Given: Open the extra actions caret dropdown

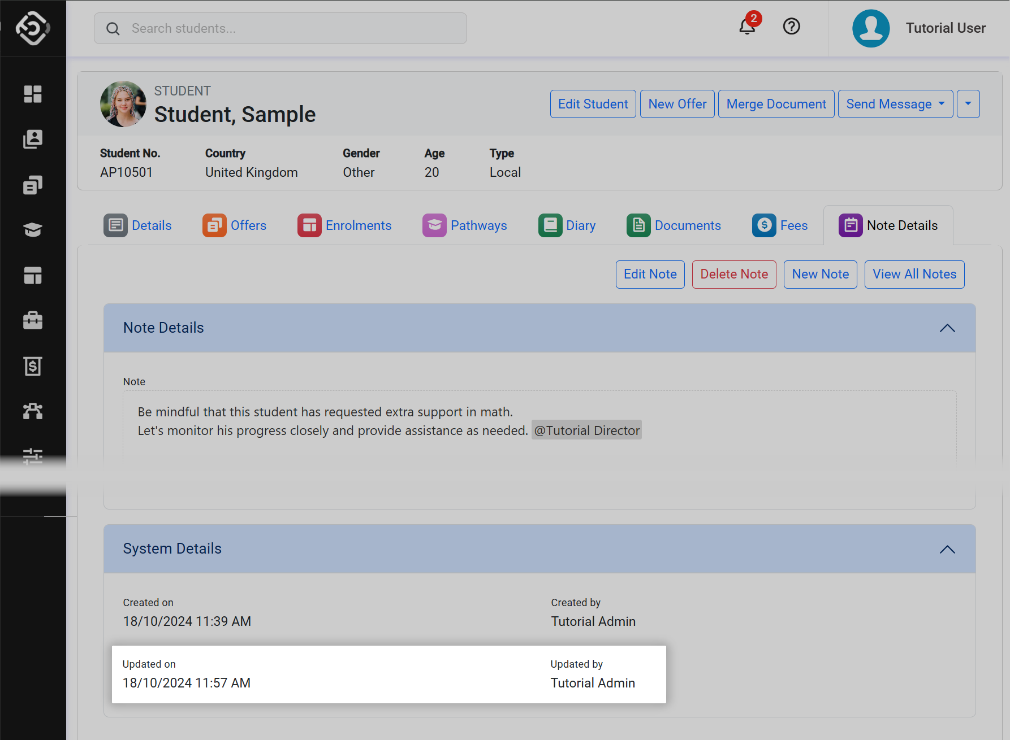Looking at the screenshot, I should [x=968, y=104].
